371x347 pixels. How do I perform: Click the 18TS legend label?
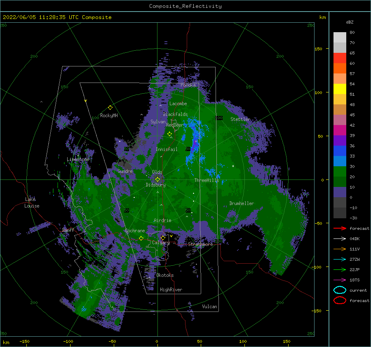pos(355,280)
